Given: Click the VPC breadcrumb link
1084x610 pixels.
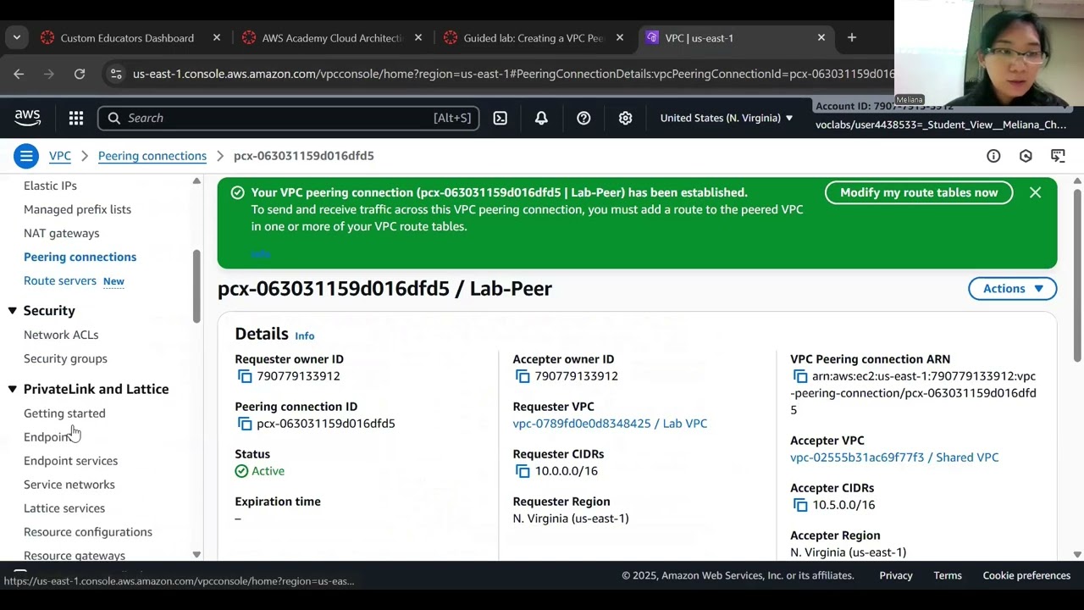Looking at the screenshot, I should point(60,156).
